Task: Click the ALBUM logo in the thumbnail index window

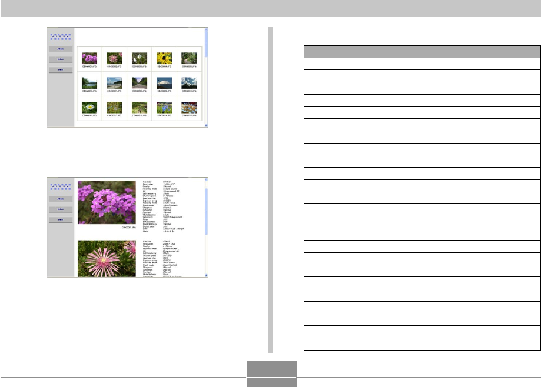Action: coord(61,36)
